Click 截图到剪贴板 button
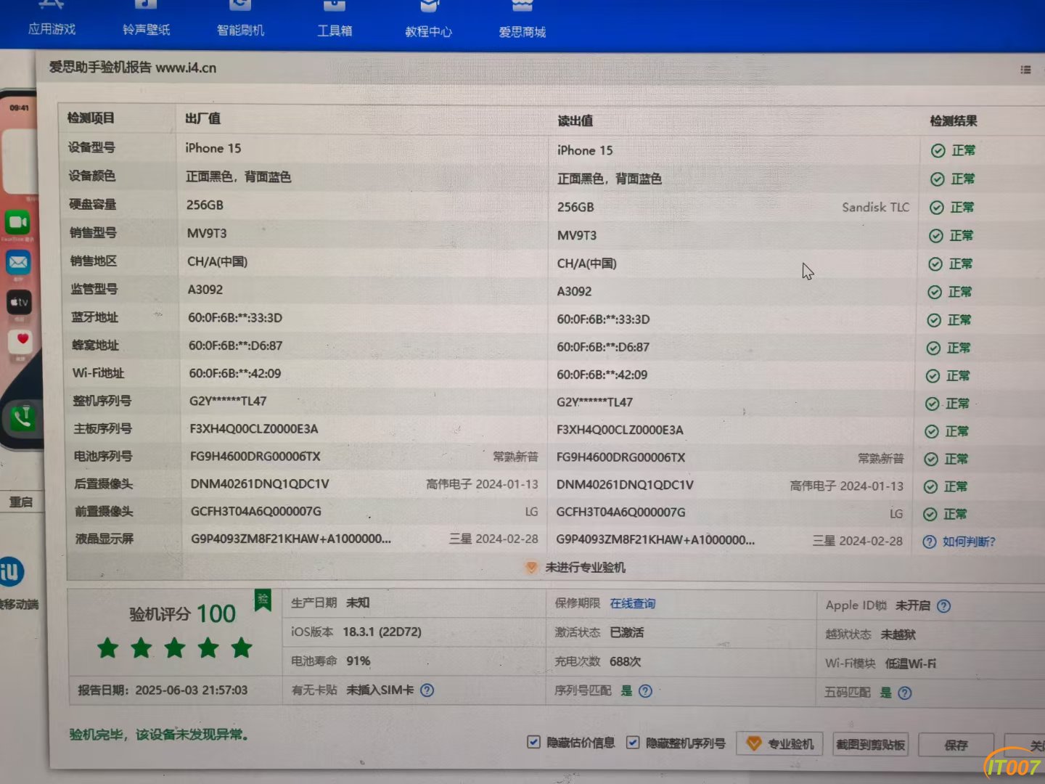The width and height of the screenshot is (1045, 784). coord(870,744)
